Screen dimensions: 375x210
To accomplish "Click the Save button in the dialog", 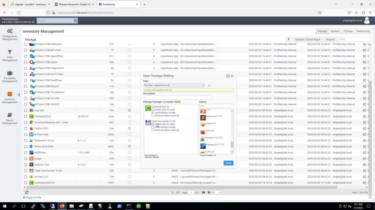I will [228, 163].
